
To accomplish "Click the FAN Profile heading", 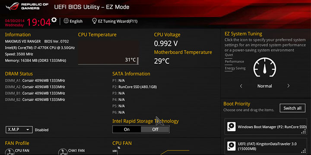I will (x=17, y=143).
